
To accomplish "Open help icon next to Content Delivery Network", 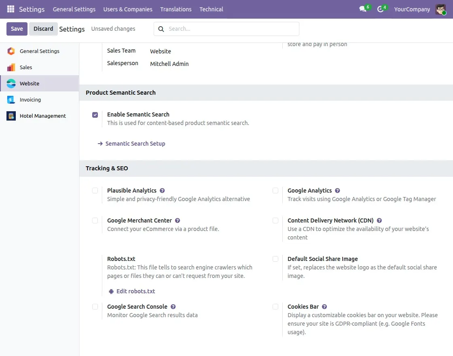I will coord(379,220).
